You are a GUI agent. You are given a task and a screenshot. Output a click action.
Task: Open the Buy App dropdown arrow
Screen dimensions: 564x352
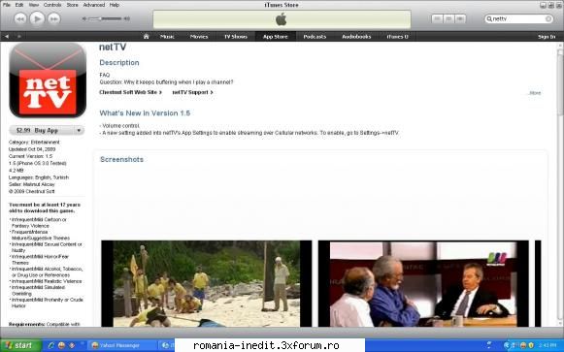(79, 130)
